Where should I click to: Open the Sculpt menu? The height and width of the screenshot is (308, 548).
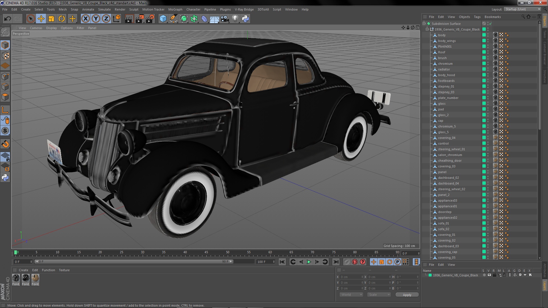coord(134,9)
